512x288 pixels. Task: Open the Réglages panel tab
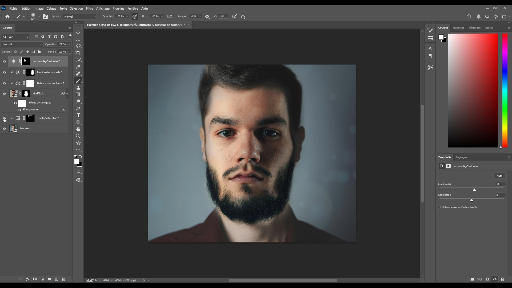(x=461, y=157)
